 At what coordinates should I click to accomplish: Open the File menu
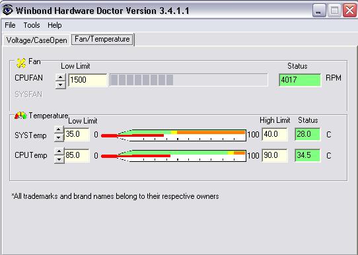coord(10,25)
